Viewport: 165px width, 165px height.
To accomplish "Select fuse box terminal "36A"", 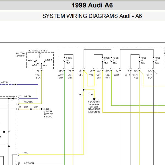I will point(61,71).
